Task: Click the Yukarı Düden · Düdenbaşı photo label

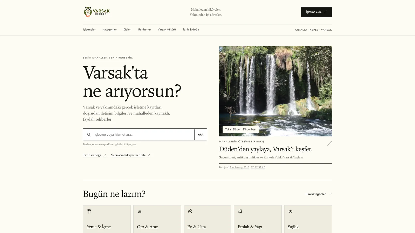Action: click(x=241, y=129)
